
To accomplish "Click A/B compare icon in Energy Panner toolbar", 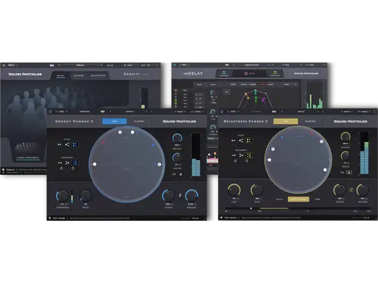I will (103, 112).
